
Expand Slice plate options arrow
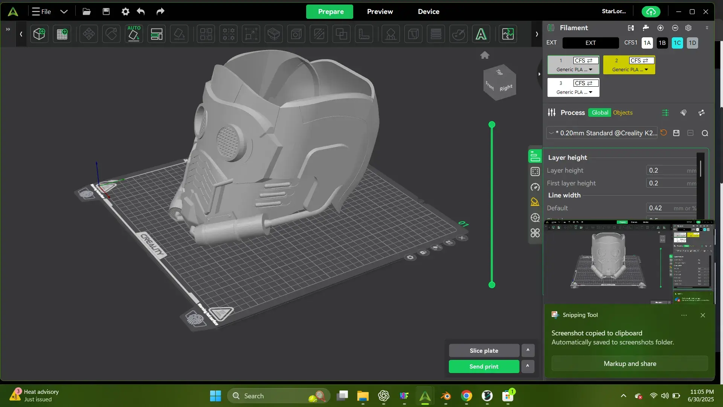pyautogui.click(x=528, y=350)
